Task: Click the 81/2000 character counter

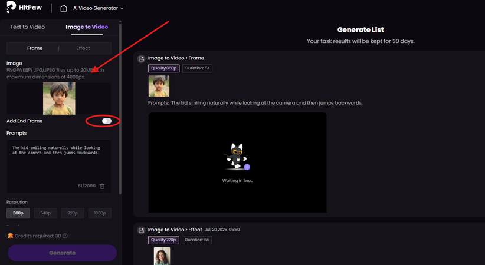Action: pos(87,186)
